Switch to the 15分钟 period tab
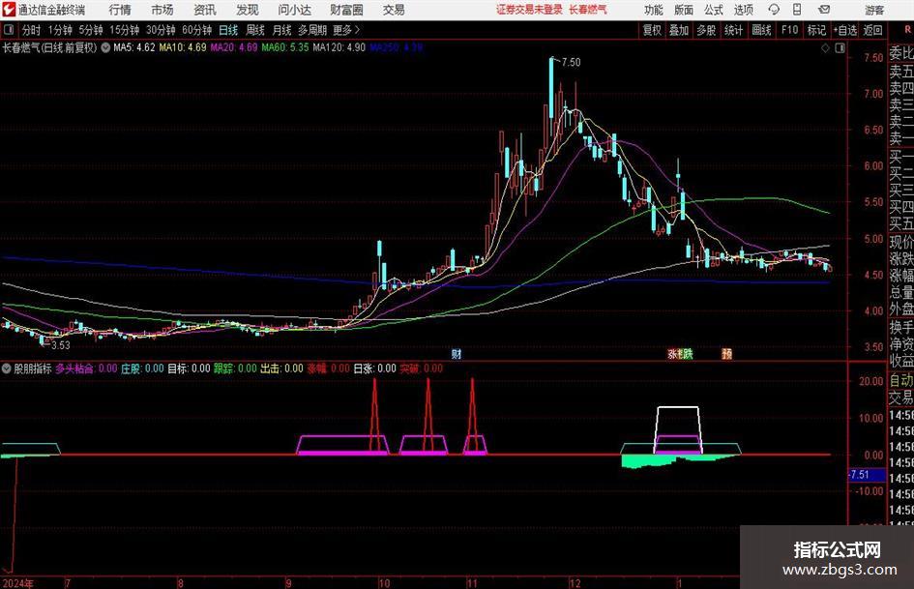 (x=124, y=30)
